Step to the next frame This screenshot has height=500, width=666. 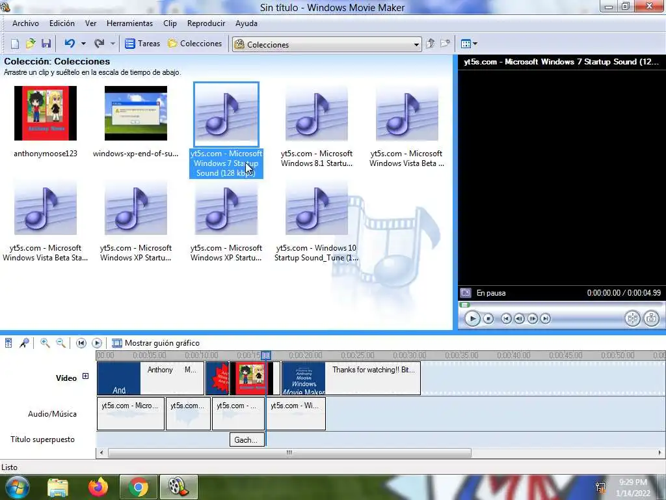[x=533, y=318]
